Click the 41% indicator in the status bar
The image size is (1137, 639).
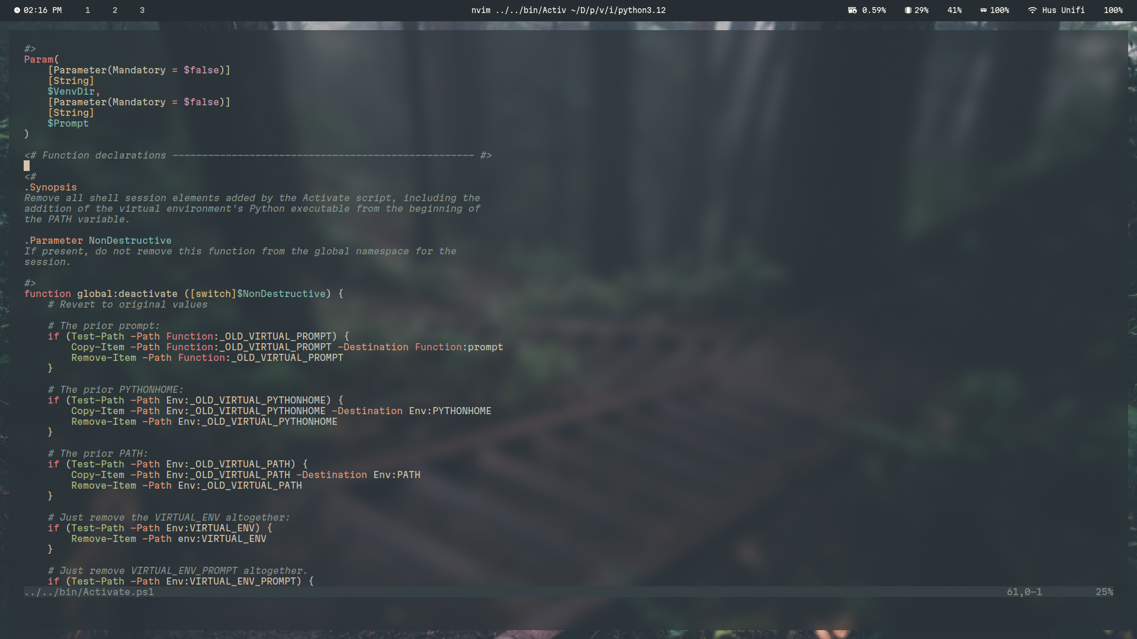[x=955, y=10]
